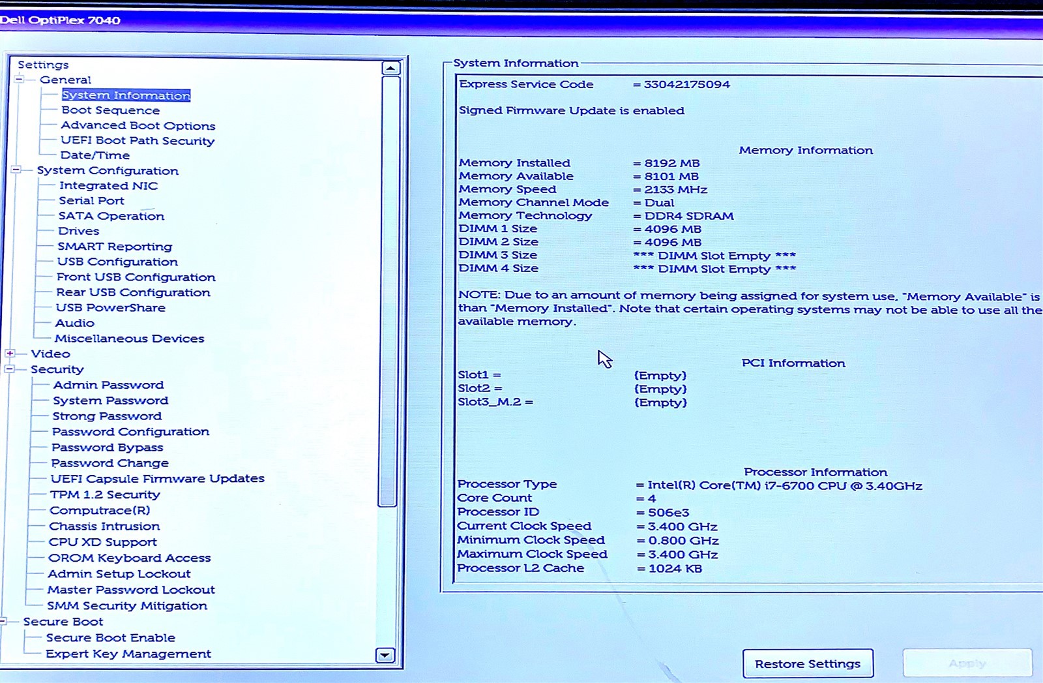The width and height of the screenshot is (1043, 683).
Task: Expand the Video settings group
Action: [x=10, y=354]
